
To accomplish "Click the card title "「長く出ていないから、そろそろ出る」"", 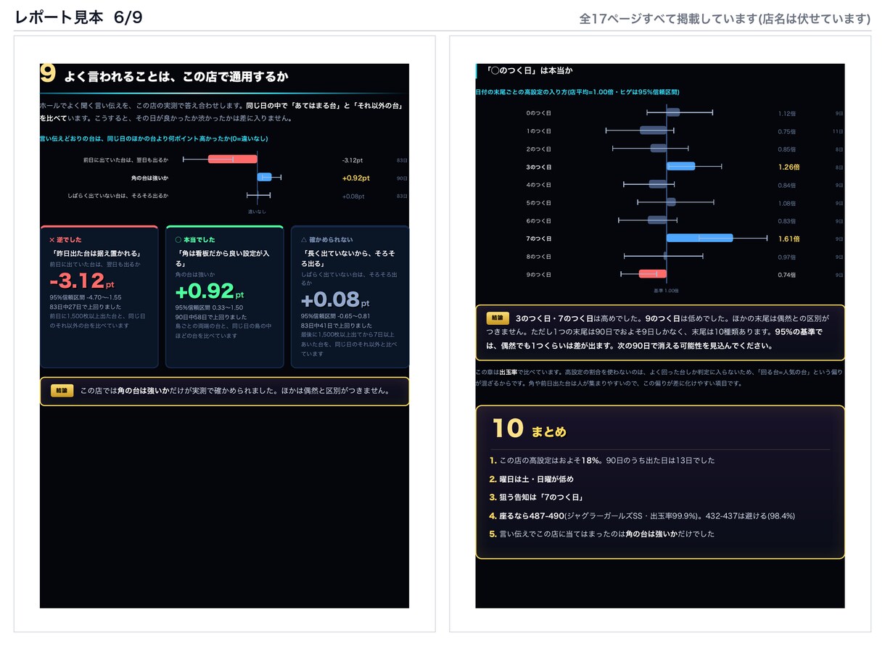I will coord(347,258).
